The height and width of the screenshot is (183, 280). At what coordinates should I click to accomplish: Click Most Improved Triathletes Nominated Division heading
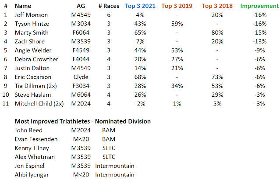tap(83, 121)
